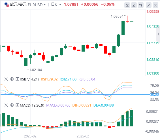Collapse chart with shrink arrows icon
The image size is (160, 140).
click(x=149, y=5)
